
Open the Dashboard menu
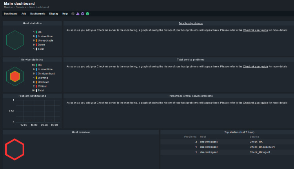tap(11, 14)
